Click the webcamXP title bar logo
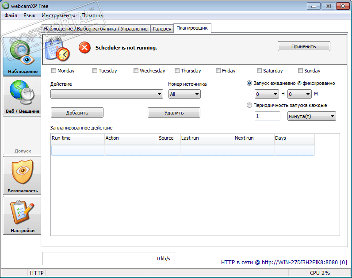 pos(6,6)
